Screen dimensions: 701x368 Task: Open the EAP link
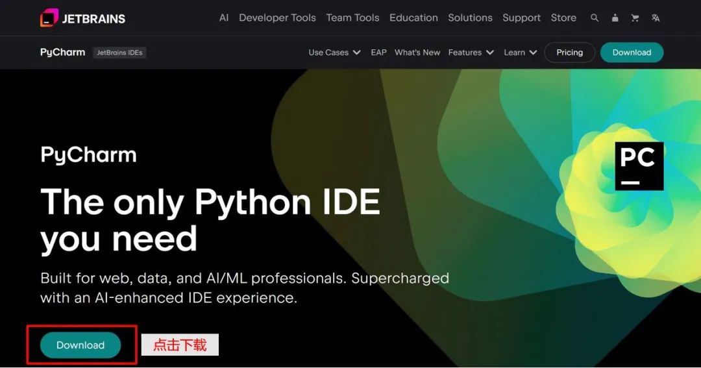tap(378, 53)
